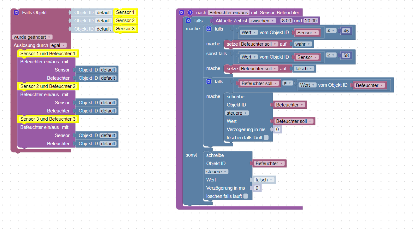Open 'falsch' Wert dropdown in sonst write block

264,180
